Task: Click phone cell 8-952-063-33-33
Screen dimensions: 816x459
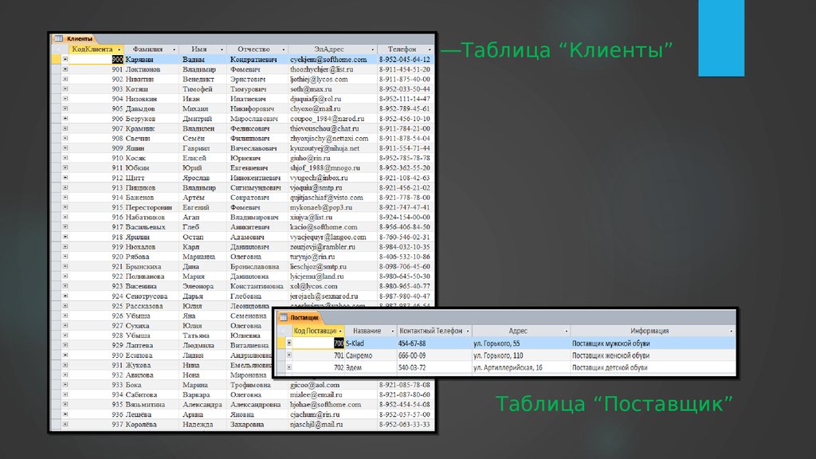Action: [x=404, y=425]
